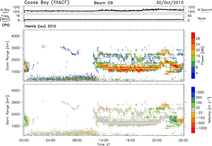The image size is (212, 146).
Task: Click the dotted line sample under Nave
Action: click(202, 21)
